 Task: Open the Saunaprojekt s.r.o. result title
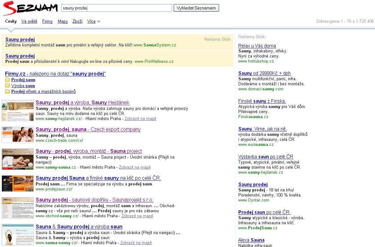(x=94, y=200)
